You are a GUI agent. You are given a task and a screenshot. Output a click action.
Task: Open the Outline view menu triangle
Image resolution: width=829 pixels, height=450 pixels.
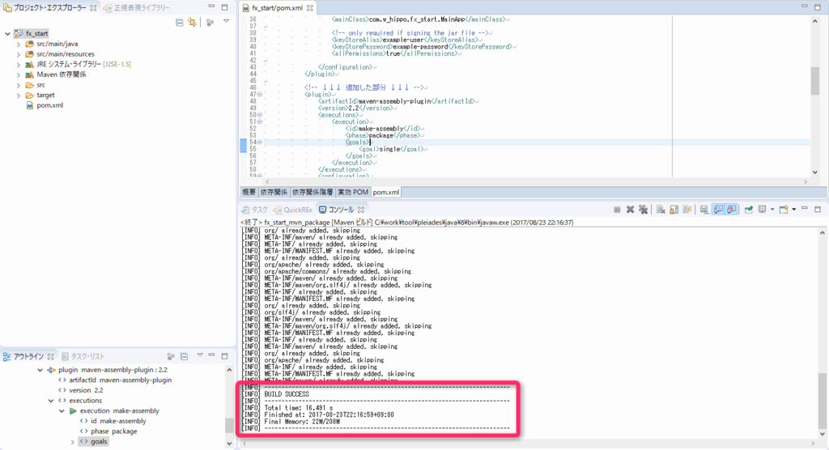(200, 355)
